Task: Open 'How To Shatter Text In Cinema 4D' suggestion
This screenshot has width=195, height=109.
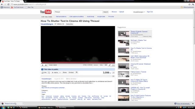Action: [x=141, y=49]
